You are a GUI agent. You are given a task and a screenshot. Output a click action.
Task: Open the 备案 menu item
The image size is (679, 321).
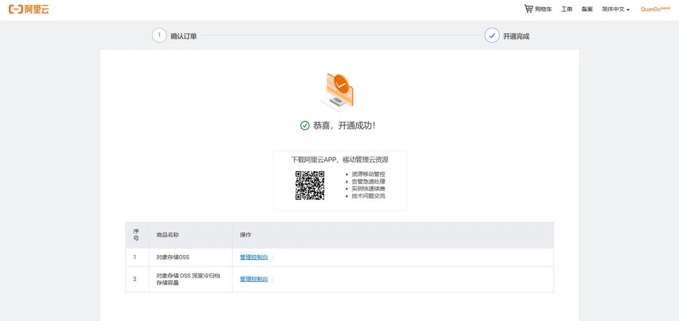[x=587, y=9]
